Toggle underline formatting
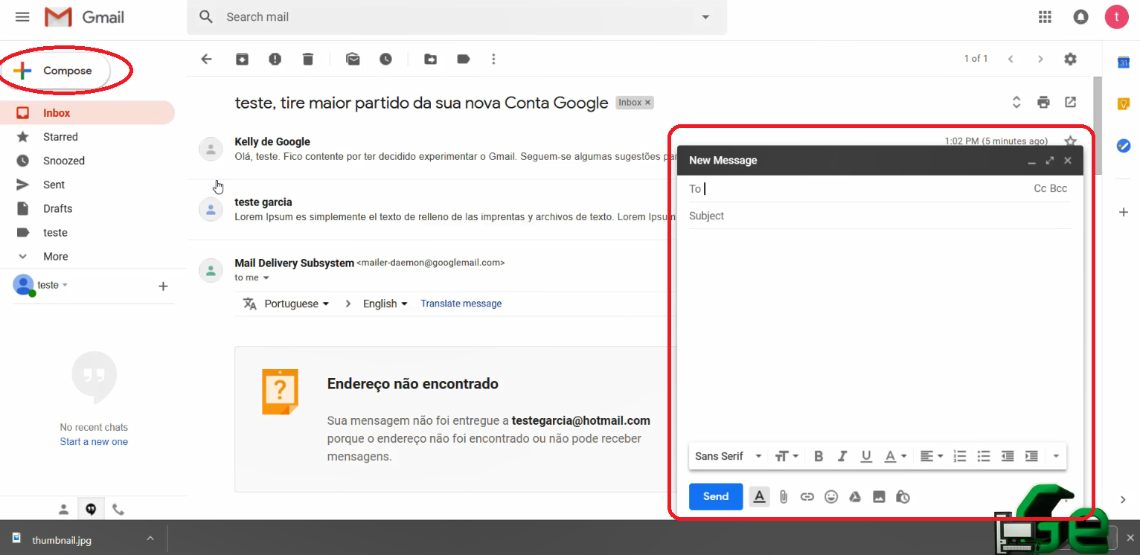Screen dimensions: 1140x555 click(x=866, y=456)
